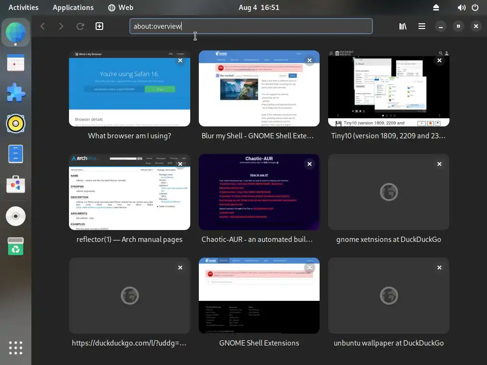The image size is (487, 365).
Task: Remove the reflector(1) Arch manual tile
Action: coord(180,164)
